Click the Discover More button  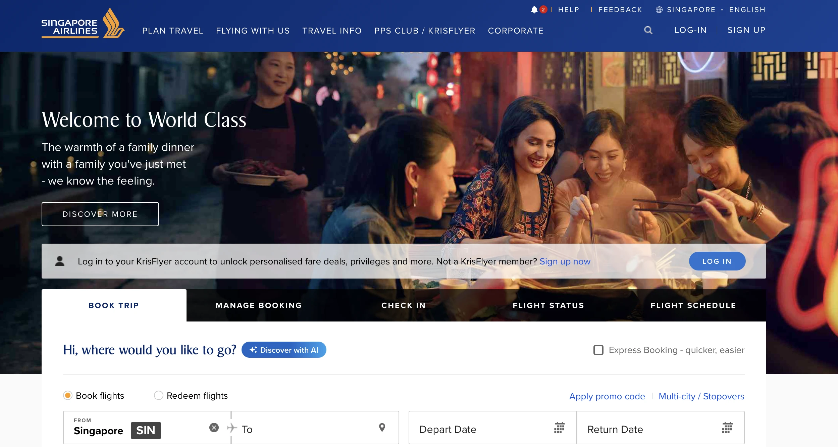coord(100,214)
